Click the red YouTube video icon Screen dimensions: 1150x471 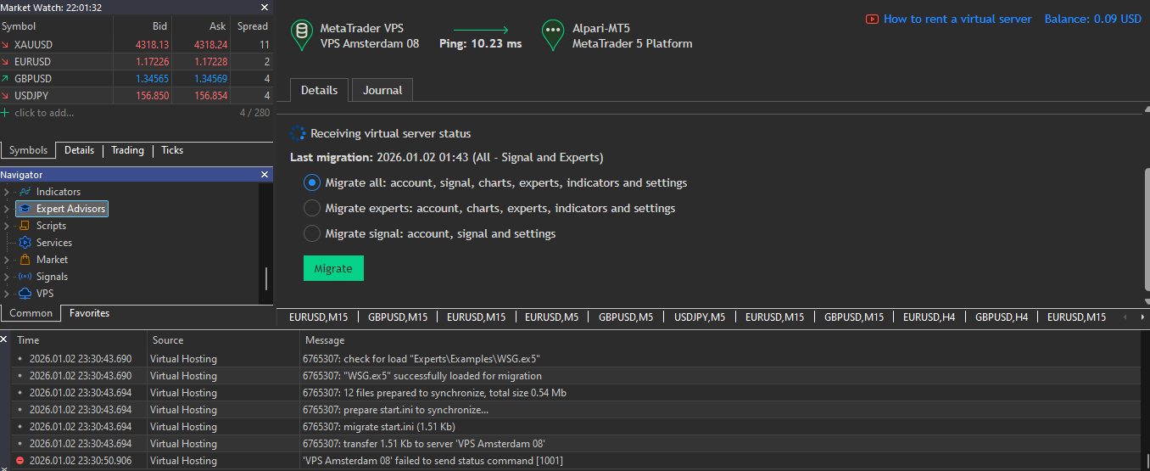pyautogui.click(x=872, y=19)
